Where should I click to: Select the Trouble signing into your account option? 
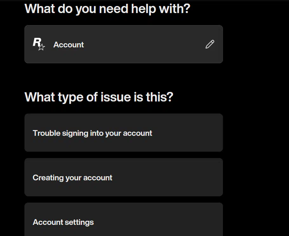point(124,133)
